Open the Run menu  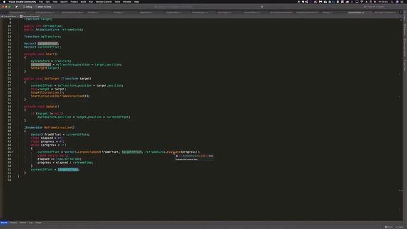pyautogui.click(x=90, y=1)
